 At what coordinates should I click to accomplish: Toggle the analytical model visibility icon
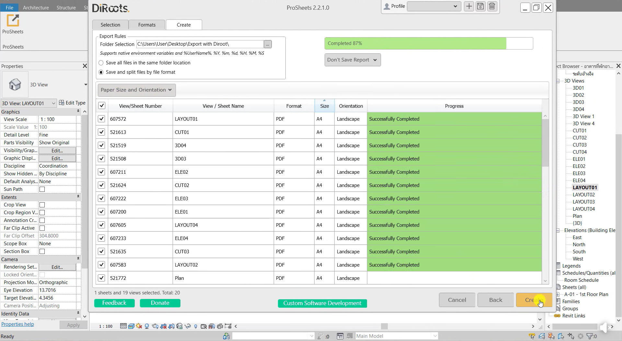tap(212, 326)
